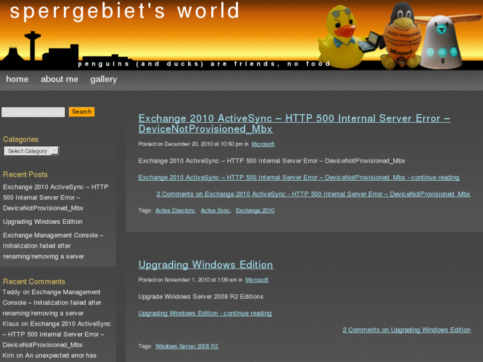Screen dimensions: 483x362
Task: Open the about me page
Action: [x=59, y=79]
